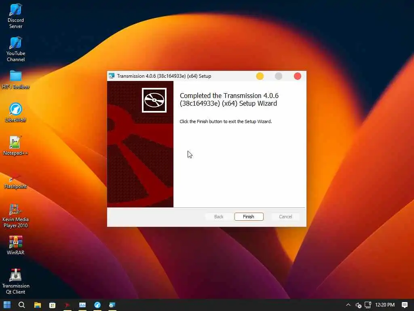The width and height of the screenshot is (414, 311).
Task: Click 'Click the Finish button to exit' text
Action: 226,121
